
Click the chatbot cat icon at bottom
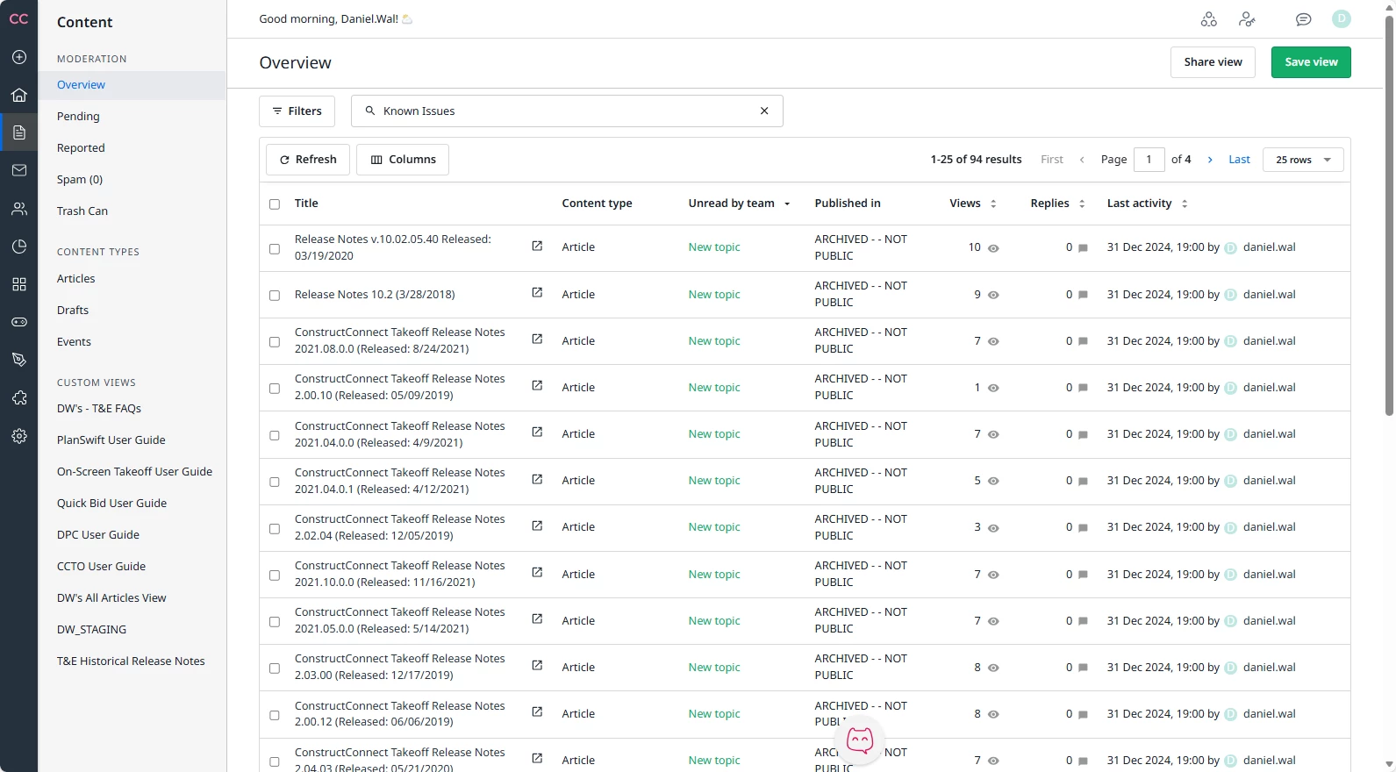pos(860,741)
